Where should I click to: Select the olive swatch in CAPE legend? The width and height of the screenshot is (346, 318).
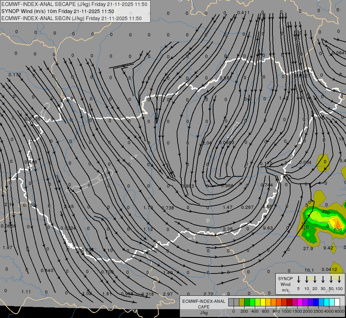(x=242, y=302)
